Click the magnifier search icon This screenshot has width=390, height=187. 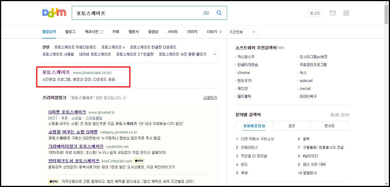pyautogui.click(x=219, y=13)
